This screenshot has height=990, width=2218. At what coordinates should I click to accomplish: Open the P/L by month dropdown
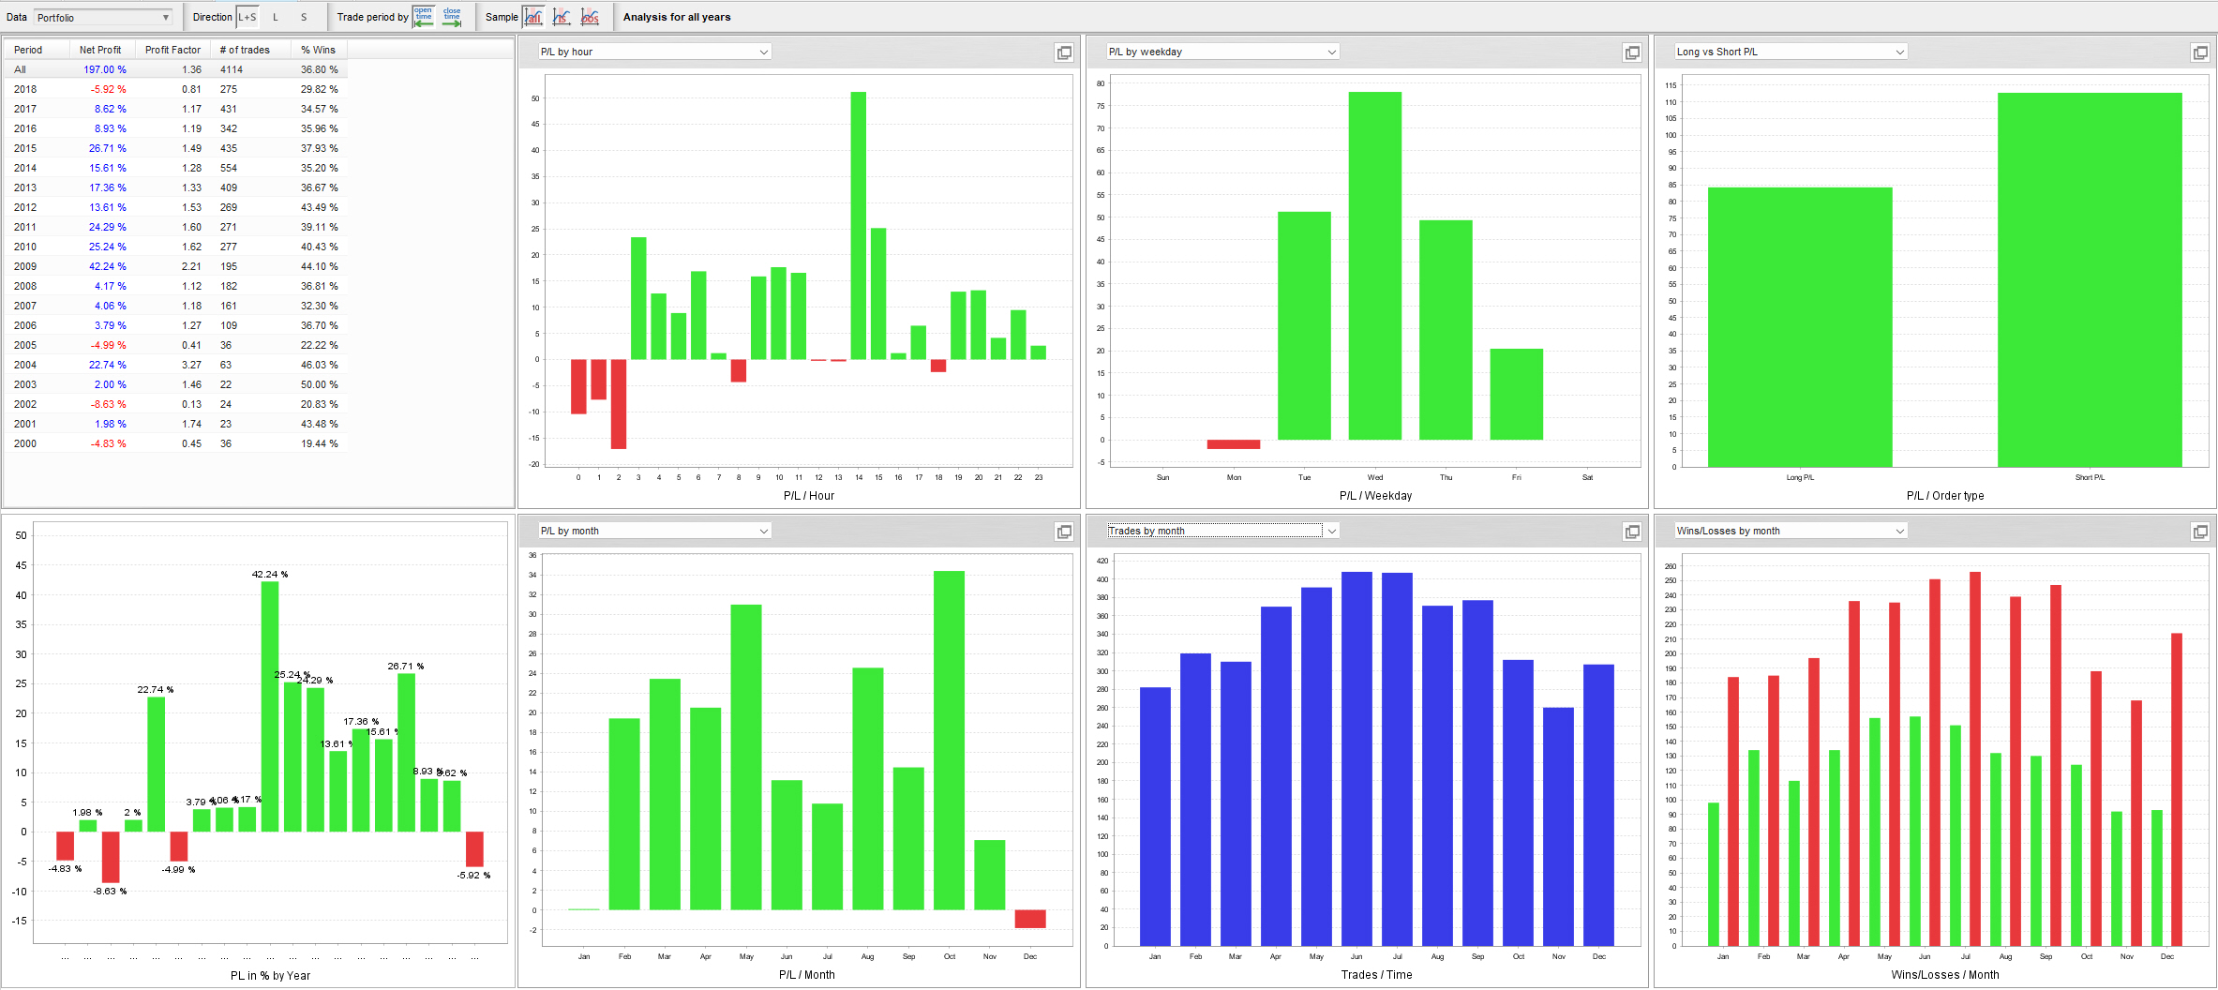[654, 531]
